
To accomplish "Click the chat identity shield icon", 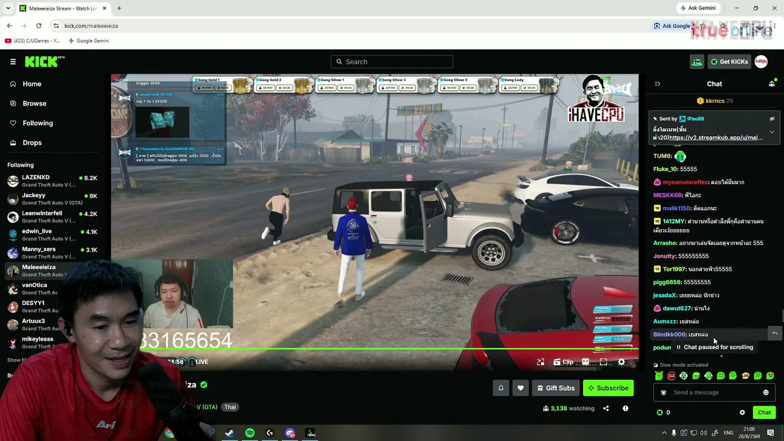I will click(663, 393).
